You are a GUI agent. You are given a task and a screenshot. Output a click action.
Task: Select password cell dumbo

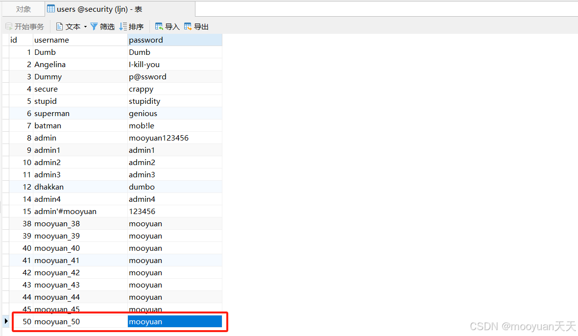pyautogui.click(x=175, y=187)
